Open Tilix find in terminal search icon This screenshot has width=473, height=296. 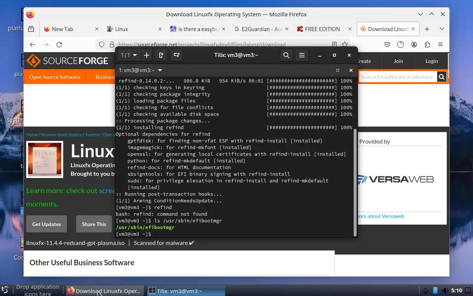pos(286,55)
